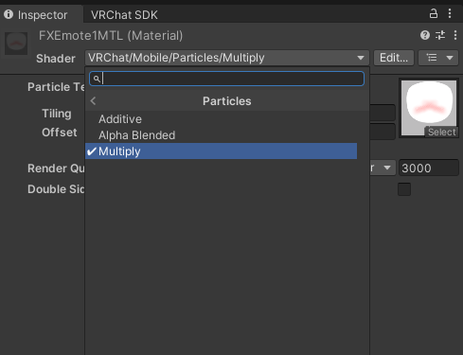Open the Inspector tab's three-dot menu
Viewport: 463px width, 355px height.
450,13
